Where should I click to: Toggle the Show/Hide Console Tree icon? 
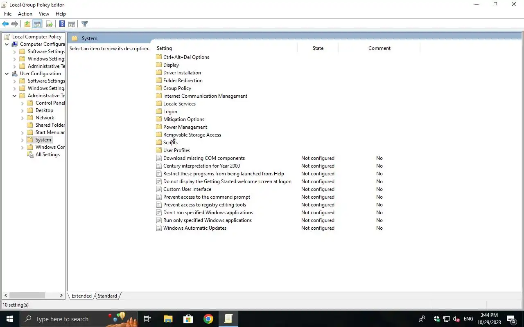37,24
